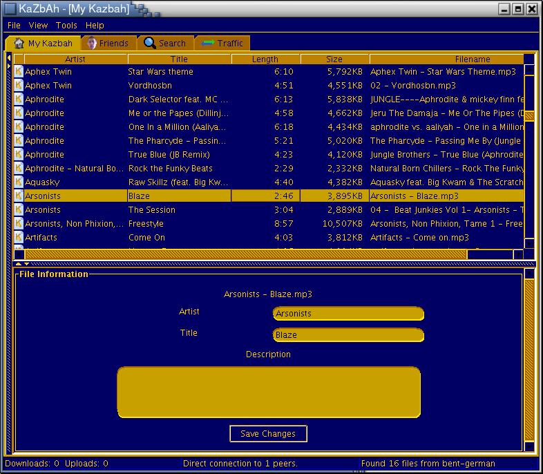This screenshot has width=543, height=474.
Task: Click the file icon beside Come On row
Action: pos(19,238)
